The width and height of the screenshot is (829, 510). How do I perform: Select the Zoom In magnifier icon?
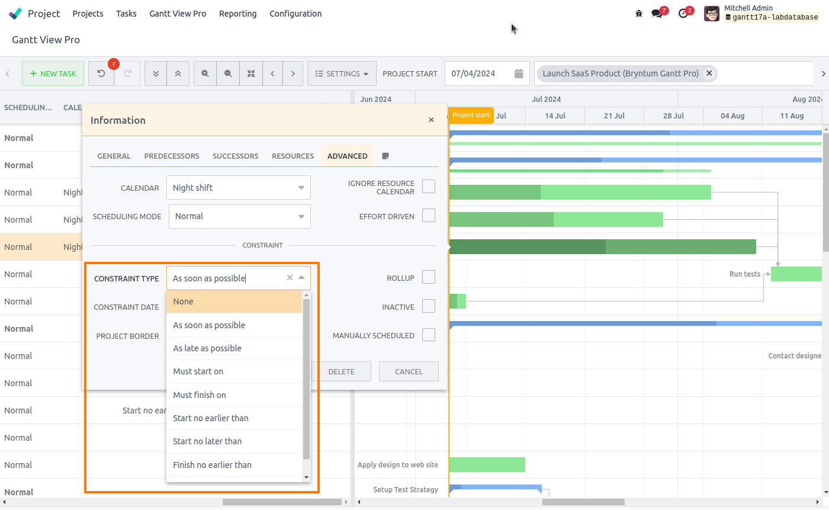[205, 73]
